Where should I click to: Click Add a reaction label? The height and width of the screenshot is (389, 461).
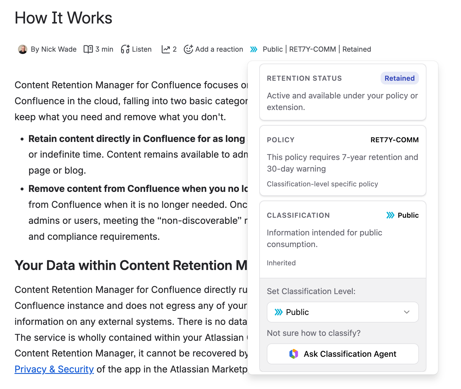pos(219,49)
